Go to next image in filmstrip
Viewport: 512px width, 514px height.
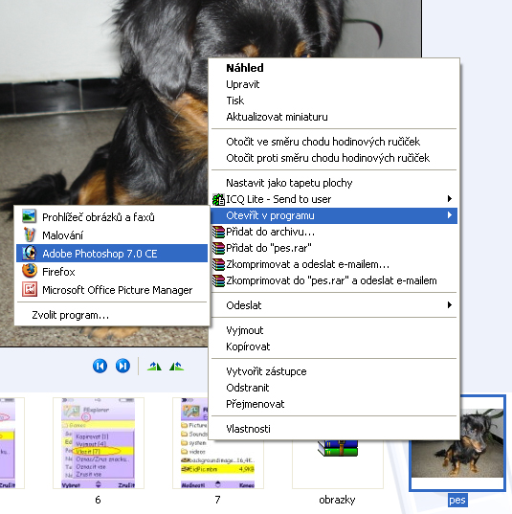[x=122, y=366]
